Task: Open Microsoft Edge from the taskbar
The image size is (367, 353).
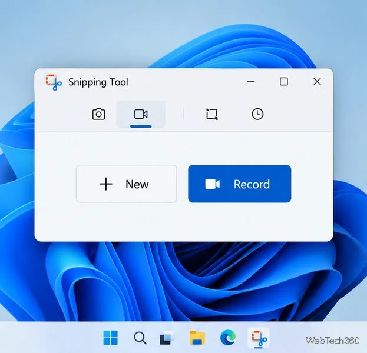Action: (x=228, y=337)
